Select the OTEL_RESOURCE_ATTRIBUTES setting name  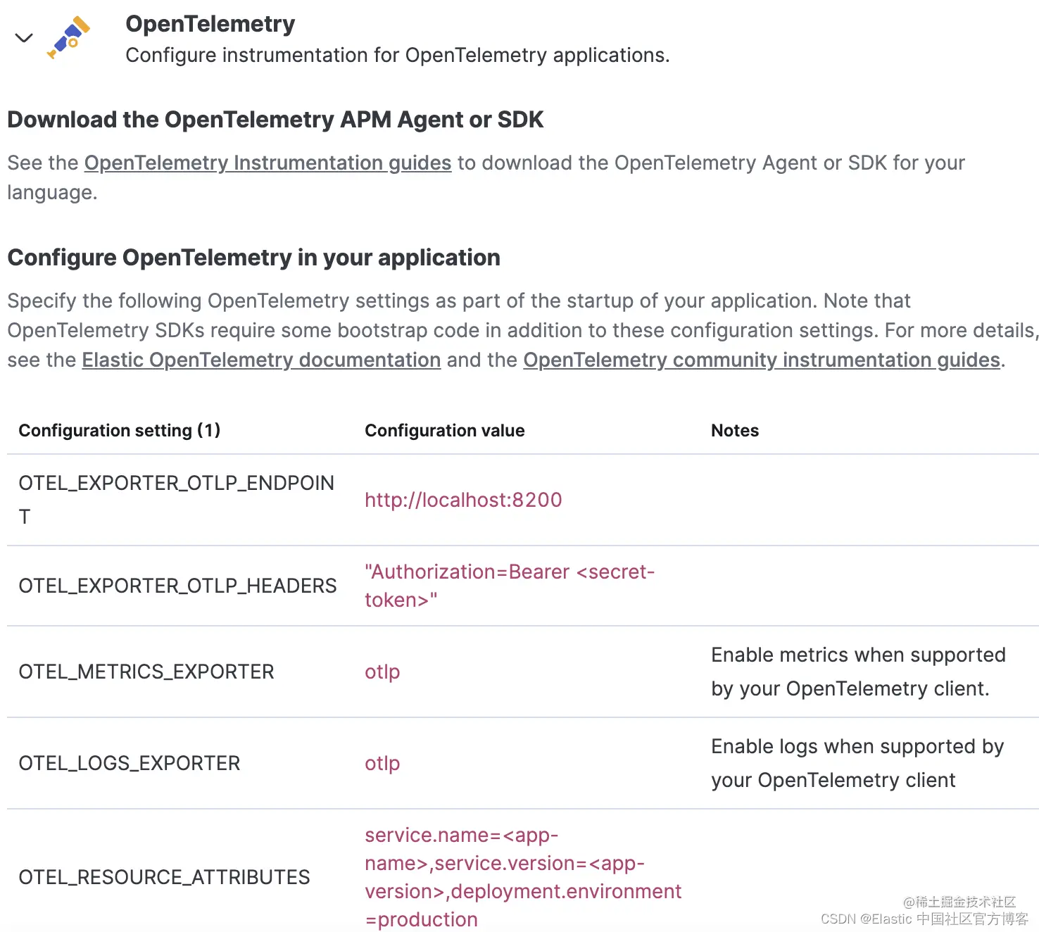pyautogui.click(x=164, y=877)
